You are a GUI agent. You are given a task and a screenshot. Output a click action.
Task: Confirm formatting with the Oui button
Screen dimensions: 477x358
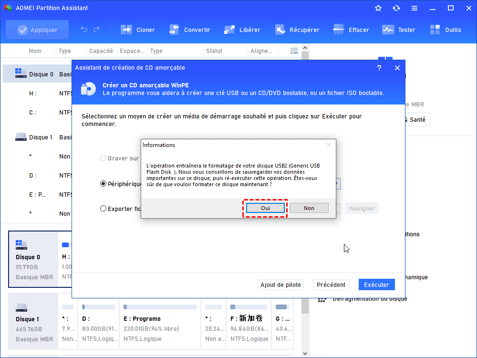(x=265, y=208)
